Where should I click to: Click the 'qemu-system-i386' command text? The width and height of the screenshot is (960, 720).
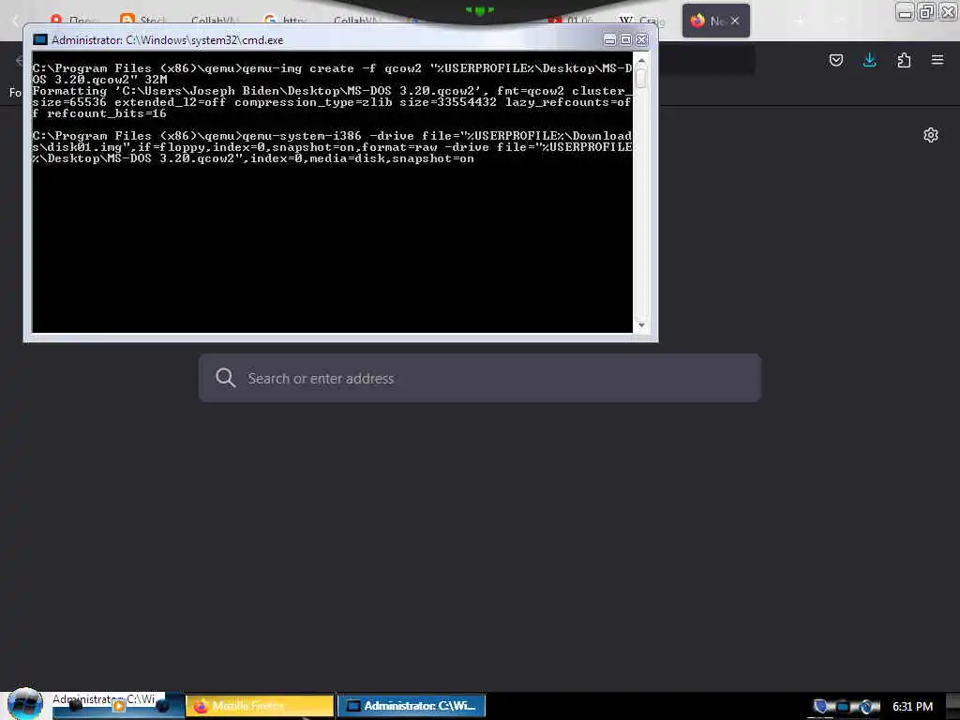(302, 136)
